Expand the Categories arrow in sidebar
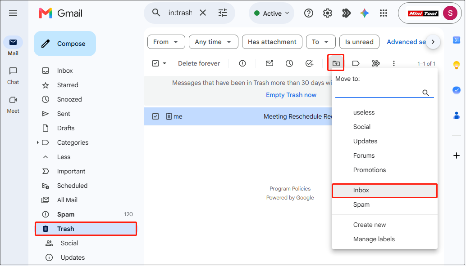This screenshot has width=466, height=266. click(38, 142)
